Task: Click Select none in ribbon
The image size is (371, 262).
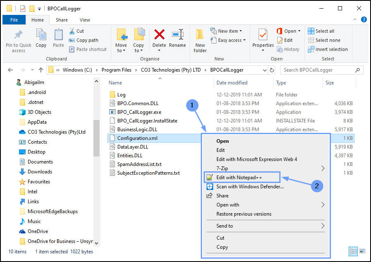Action: pyautogui.click(x=324, y=40)
